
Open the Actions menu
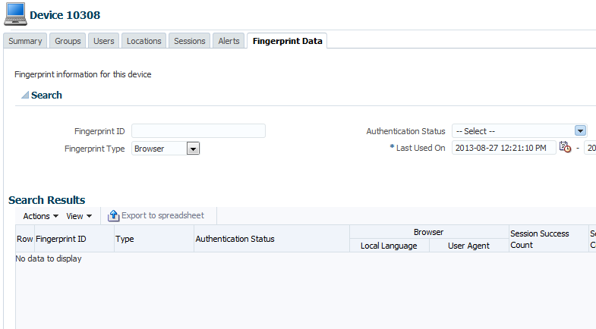41,216
